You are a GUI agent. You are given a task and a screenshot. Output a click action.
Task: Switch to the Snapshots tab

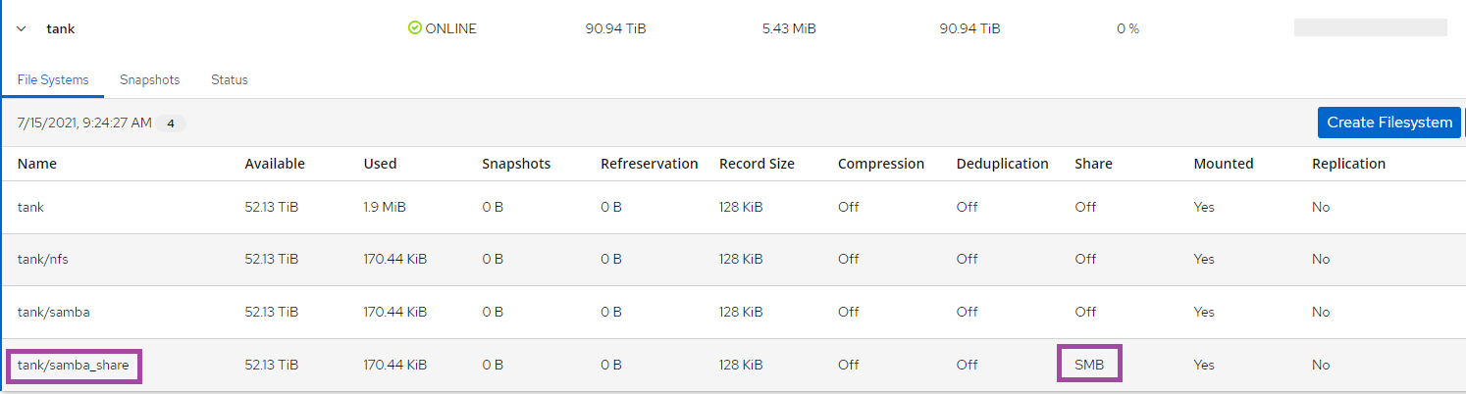pos(150,80)
